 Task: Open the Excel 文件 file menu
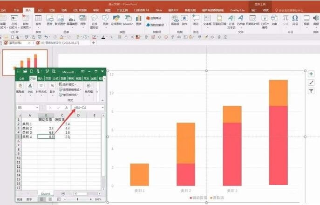[22, 78]
